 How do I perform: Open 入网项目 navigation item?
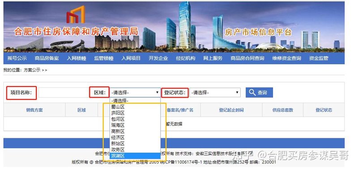click(x=131, y=58)
